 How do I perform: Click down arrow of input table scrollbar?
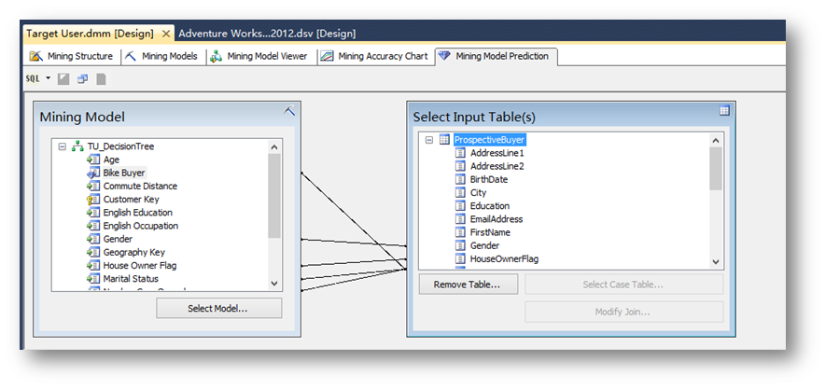[716, 261]
